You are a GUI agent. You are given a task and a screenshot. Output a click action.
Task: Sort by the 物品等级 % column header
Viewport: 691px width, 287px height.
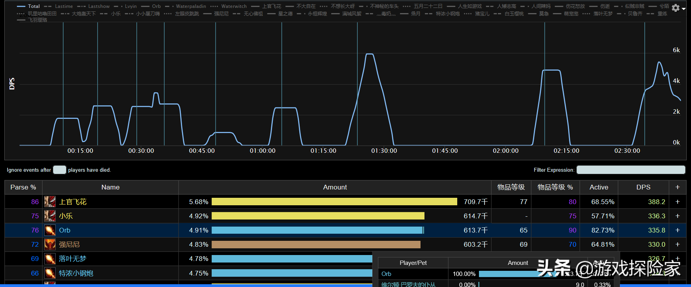[555, 187]
